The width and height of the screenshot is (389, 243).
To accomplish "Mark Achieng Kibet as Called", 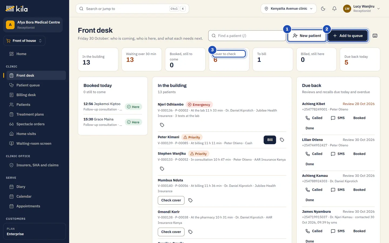I will point(314,118).
